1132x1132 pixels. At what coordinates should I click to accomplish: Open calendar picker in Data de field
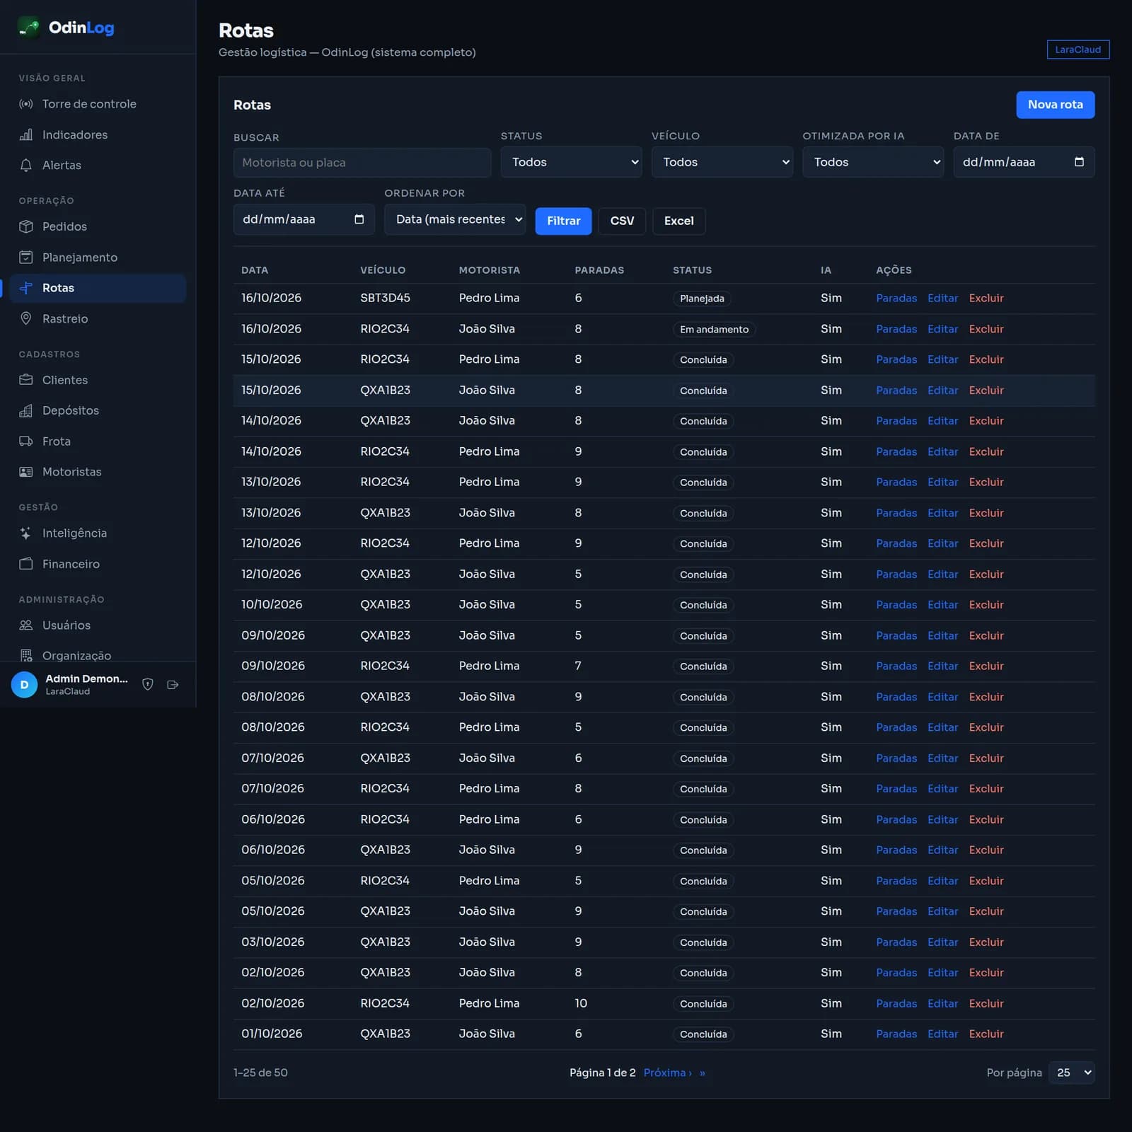tap(1079, 162)
